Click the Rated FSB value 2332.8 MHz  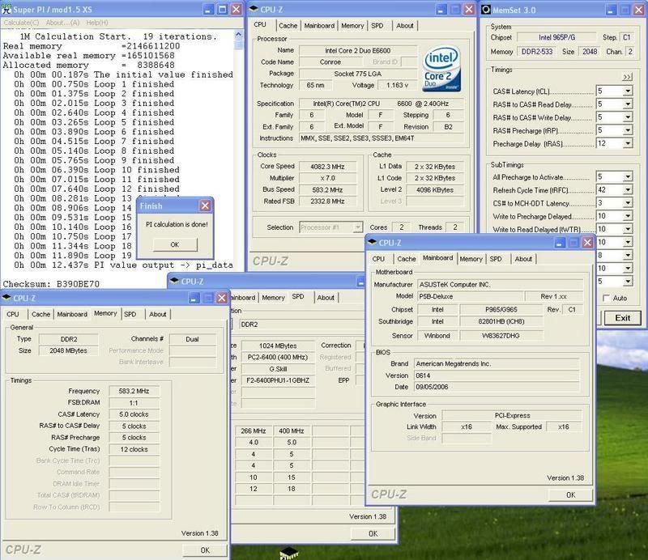pyautogui.click(x=327, y=202)
